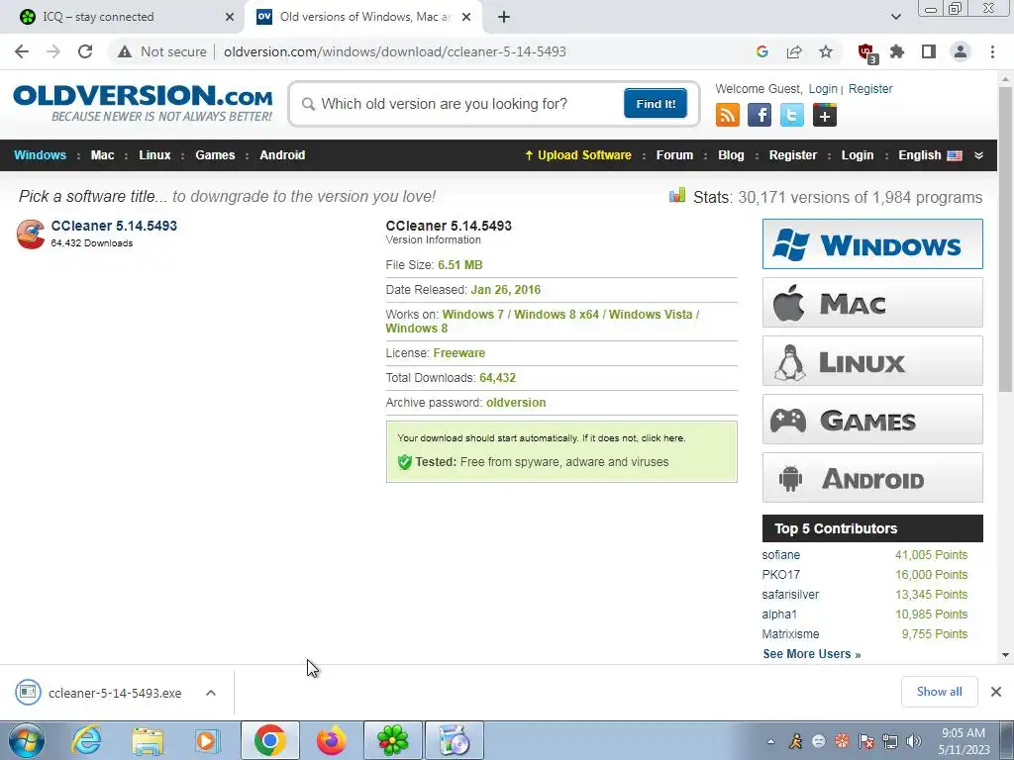
Task: Click the Register link beside Welcome Guest
Action: [x=870, y=89]
